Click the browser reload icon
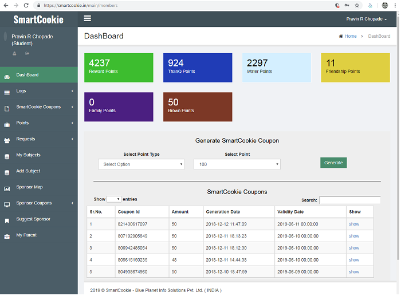The height and width of the screenshot is (300, 401). (26, 5)
